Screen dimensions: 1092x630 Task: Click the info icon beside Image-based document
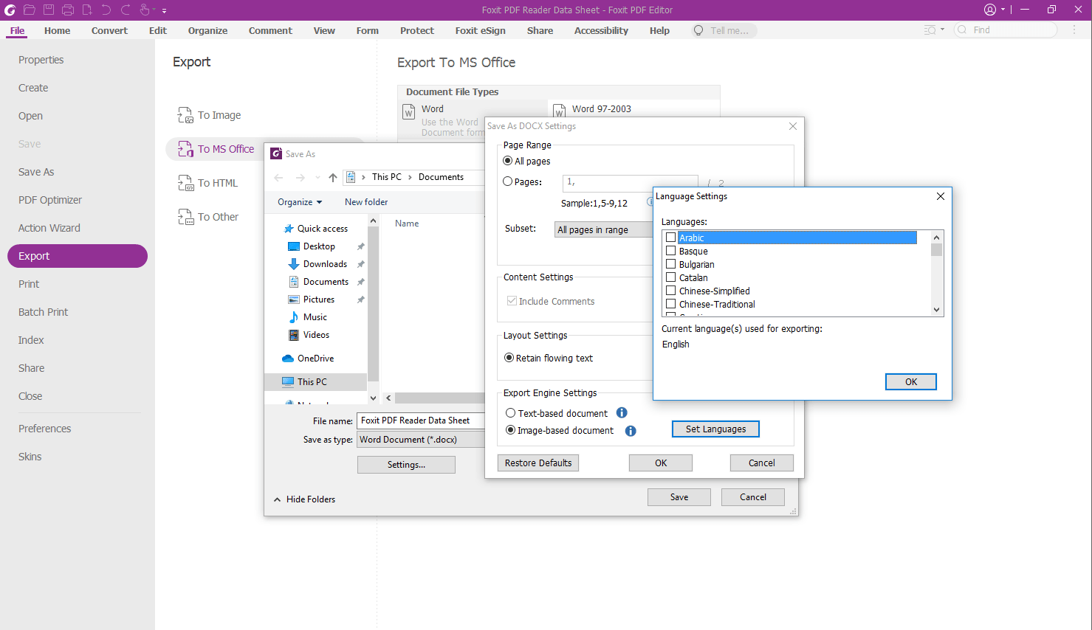[631, 431]
